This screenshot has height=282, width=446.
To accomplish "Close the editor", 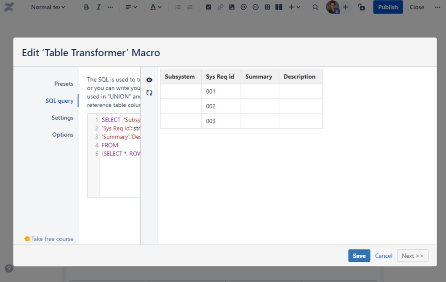I will 417,7.
